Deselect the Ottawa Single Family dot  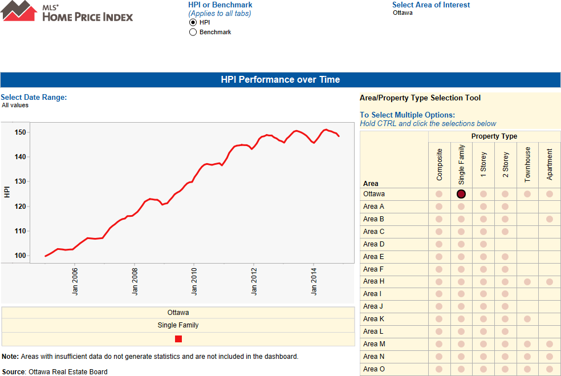(x=461, y=193)
